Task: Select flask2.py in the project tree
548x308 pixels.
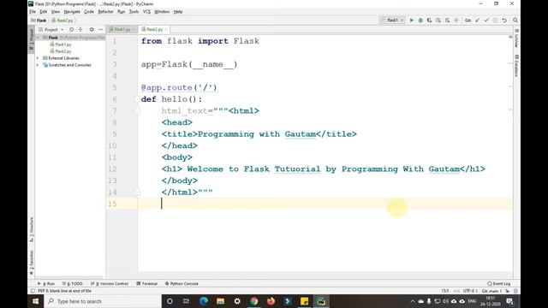Action: (x=63, y=51)
